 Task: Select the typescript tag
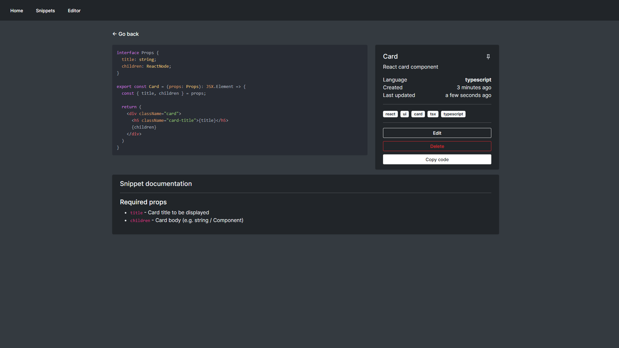[x=453, y=114]
